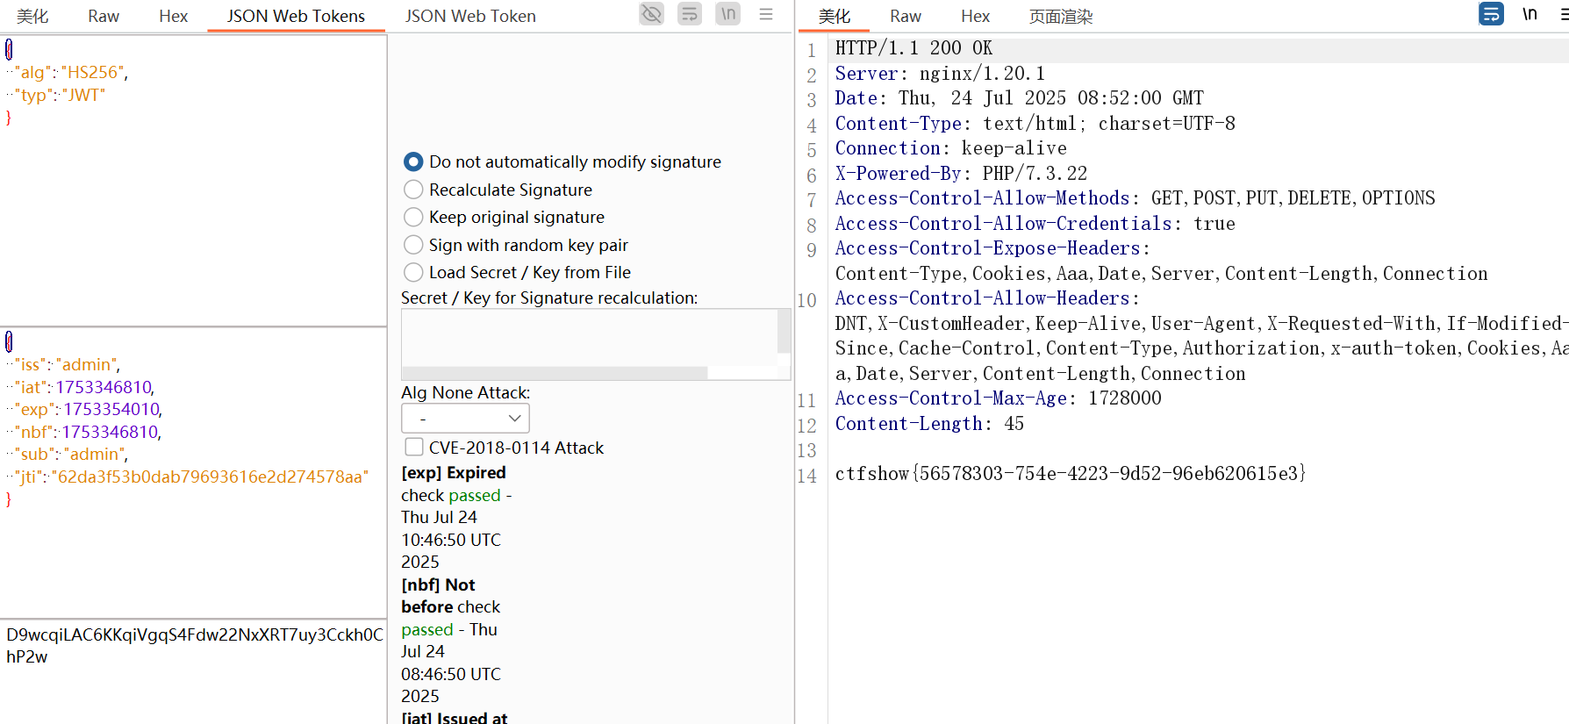Screen dimensions: 1569x724
Task: Click the Secret / Key text area
Action: (589, 338)
